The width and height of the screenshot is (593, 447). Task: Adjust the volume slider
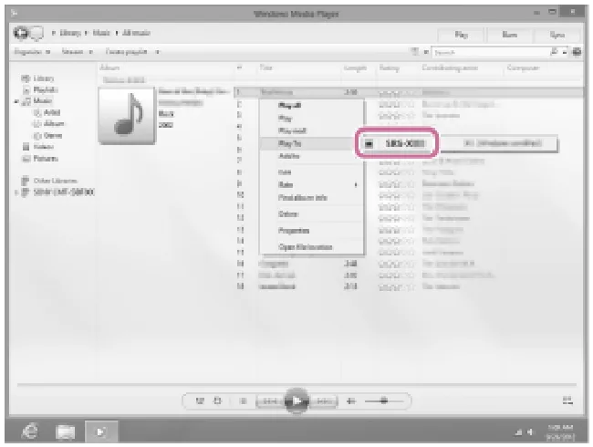(x=384, y=400)
